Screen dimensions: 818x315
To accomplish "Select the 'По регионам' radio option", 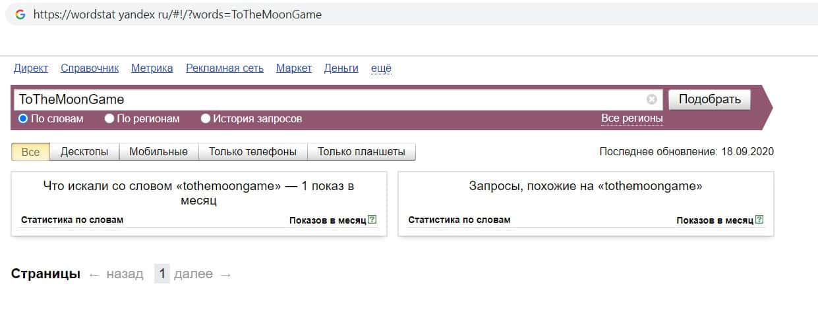I will pyautogui.click(x=109, y=119).
